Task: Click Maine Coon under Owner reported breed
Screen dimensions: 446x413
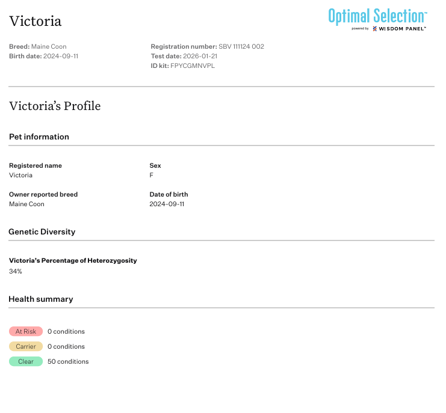Action: pyautogui.click(x=26, y=204)
